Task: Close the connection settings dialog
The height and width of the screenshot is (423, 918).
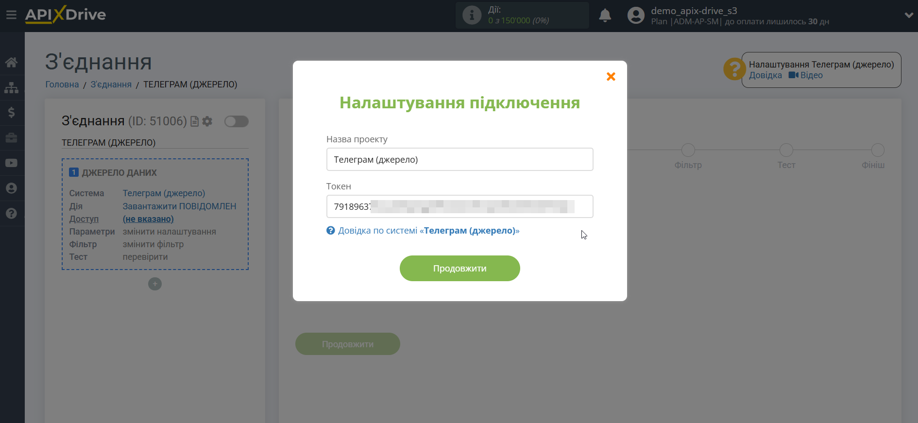Action: [x=611, y=76]
